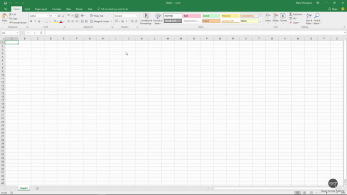This screenshot has height=195, width=347.
Task: Click the Increase Decimal icon
Action: point(132,22)
